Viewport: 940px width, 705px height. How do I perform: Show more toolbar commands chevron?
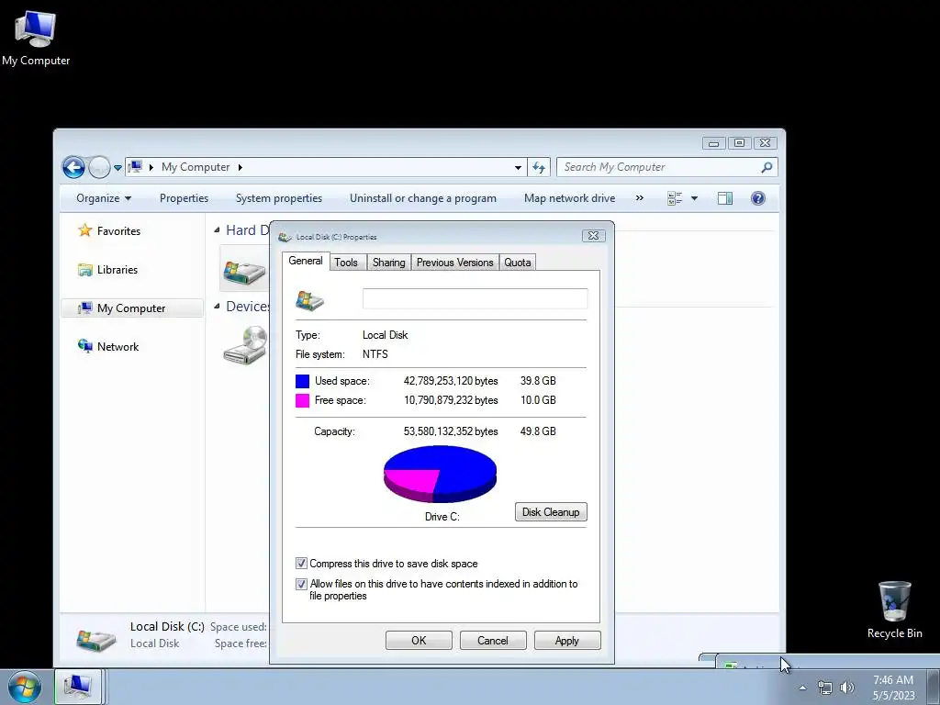640,198
